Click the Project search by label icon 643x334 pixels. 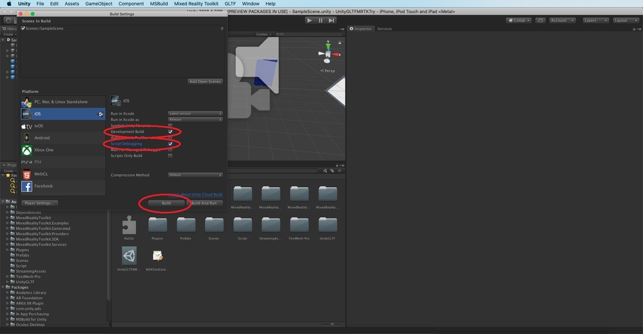coord(332,171)
